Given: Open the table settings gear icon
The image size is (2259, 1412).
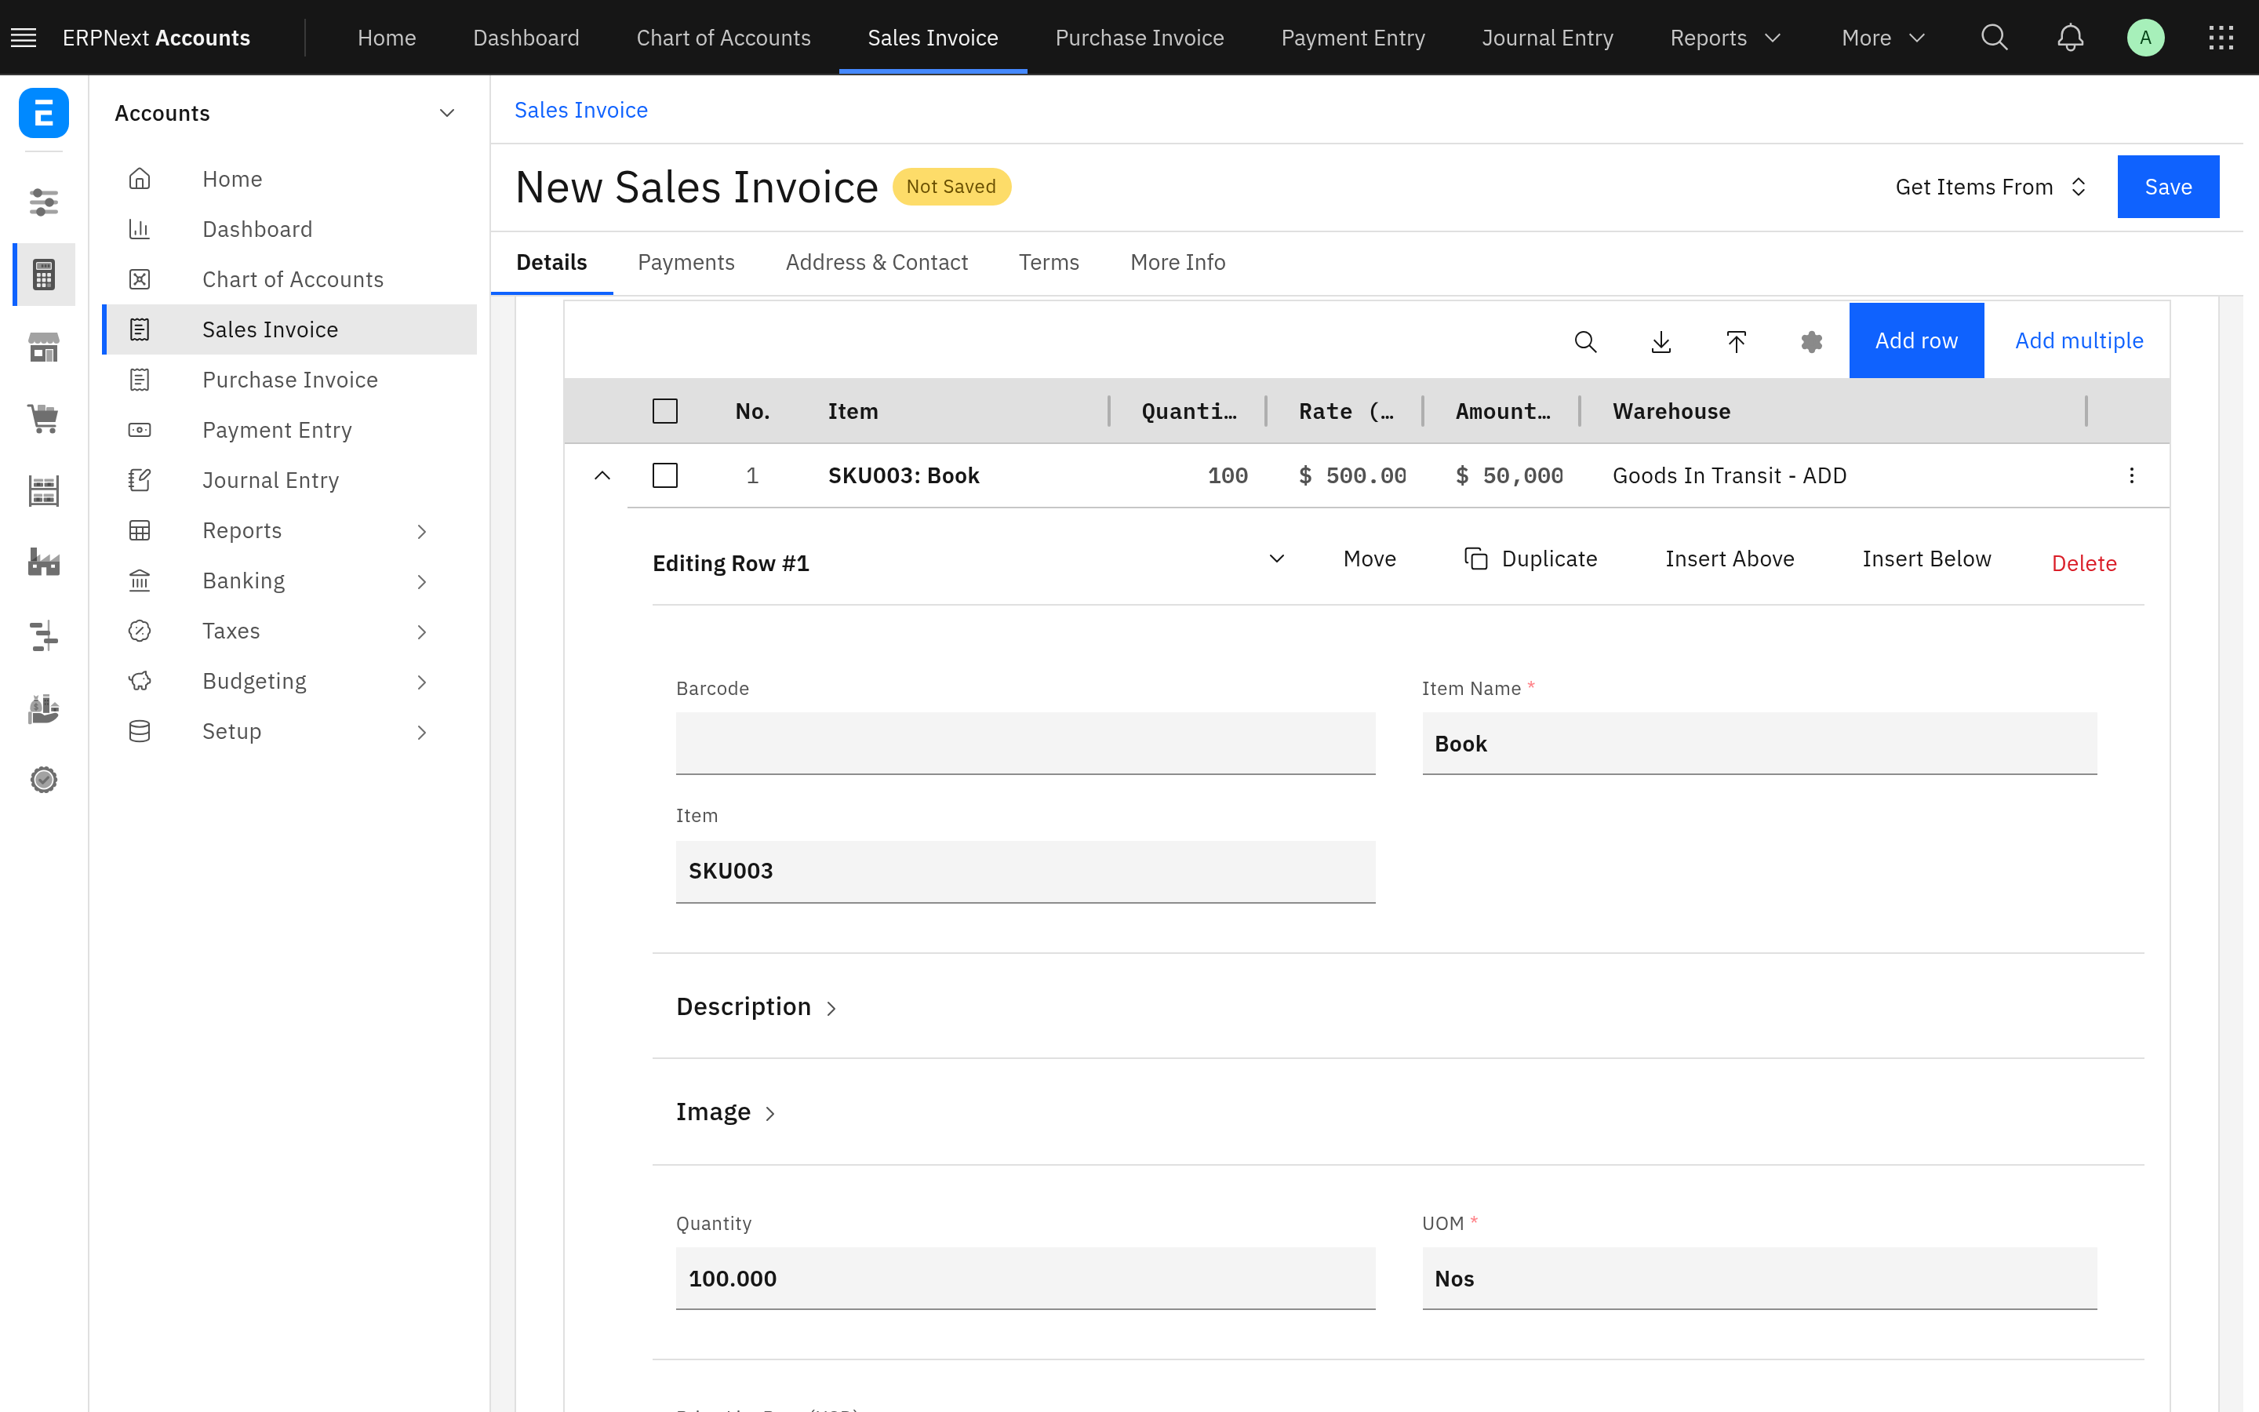Looking at the screenshot, I should [1811, 341].
